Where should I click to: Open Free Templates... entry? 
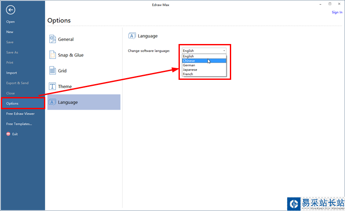click(19, 124)
